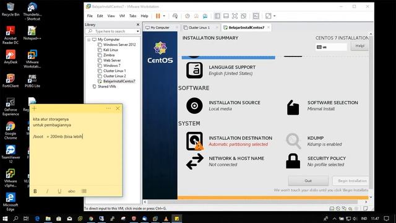
Task: Open Software Selection settings
Action: 322,105
